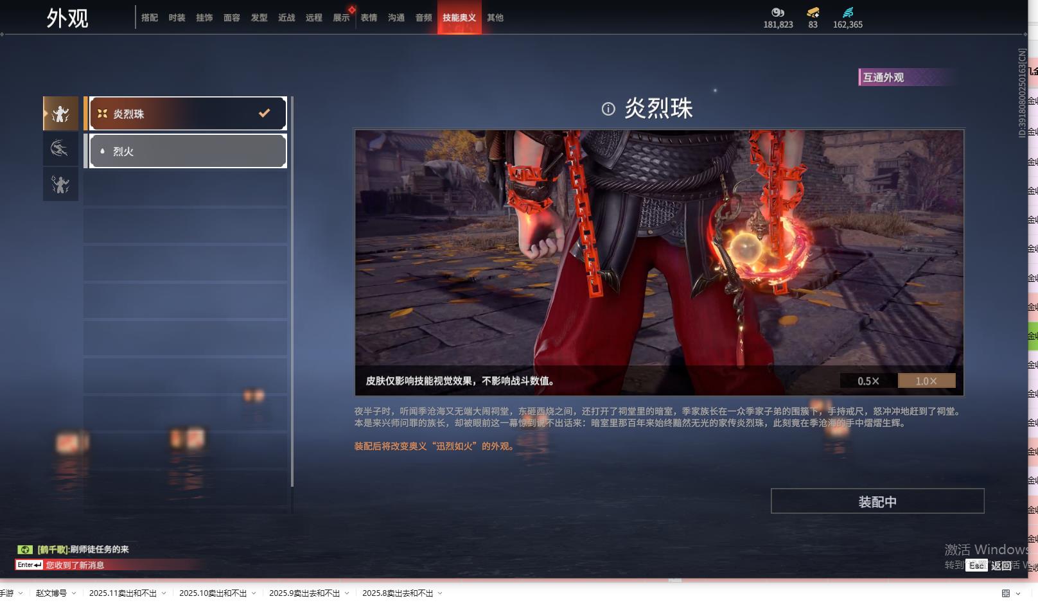This screenshot has height=603, width=1038.
Task: Open dropdown next to the grid view icon
Action: tap(1018, 593)
